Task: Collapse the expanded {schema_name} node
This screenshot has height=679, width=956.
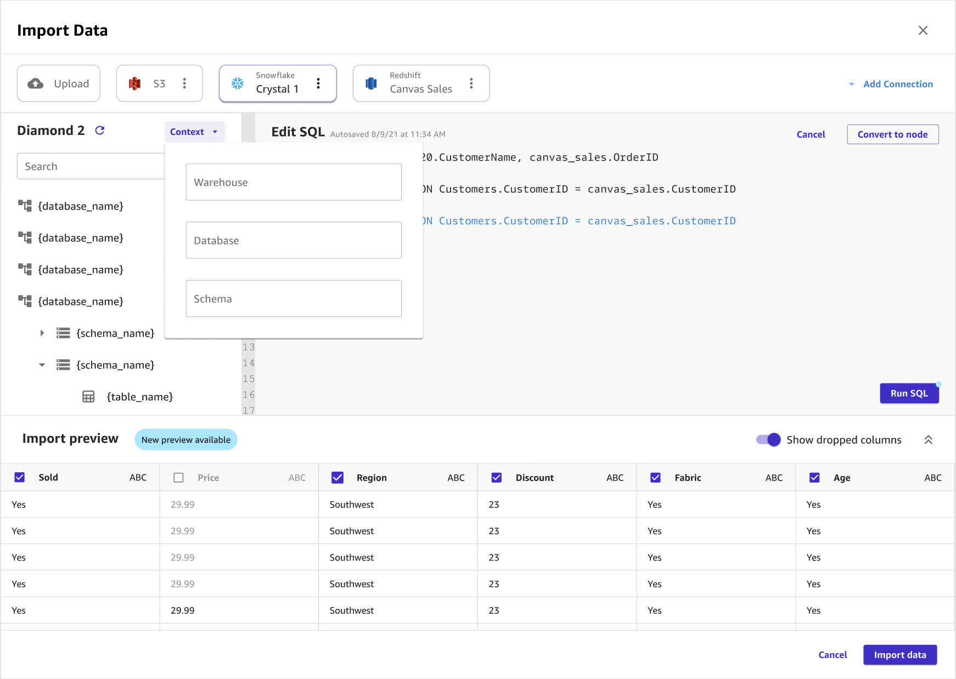Action: pos(42,365)
